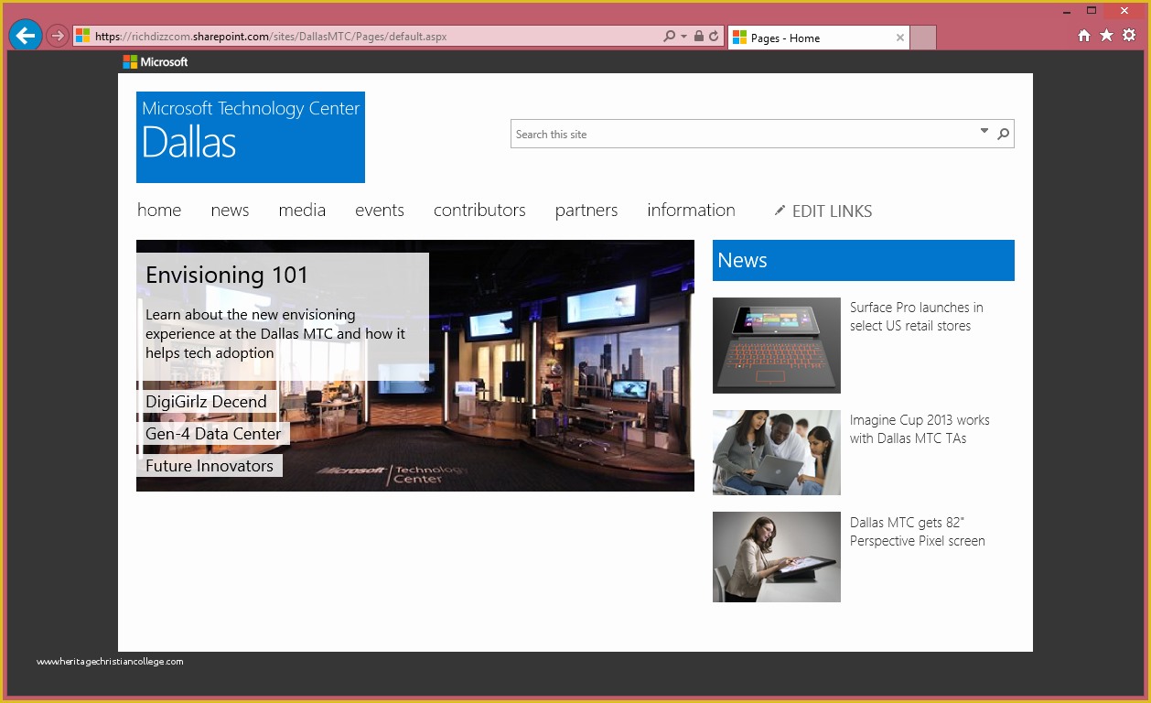Click the News section header

pos(864,260)
